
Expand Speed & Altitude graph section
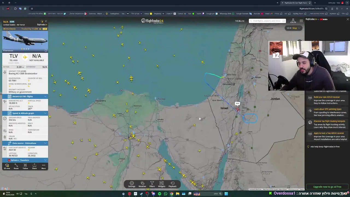pyautogui.click(x=25, y=113)
